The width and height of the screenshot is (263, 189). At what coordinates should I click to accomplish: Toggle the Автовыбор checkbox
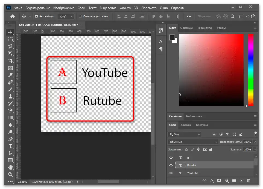(36, 16)
